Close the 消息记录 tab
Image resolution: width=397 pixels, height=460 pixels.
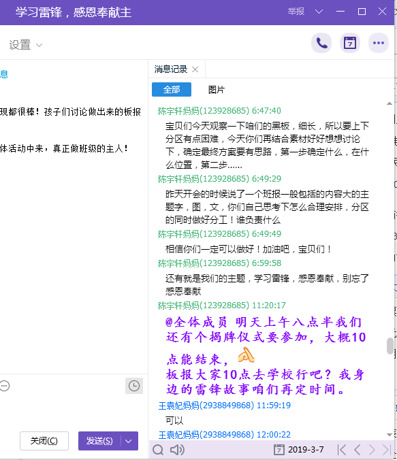click(x=195, y=69)
